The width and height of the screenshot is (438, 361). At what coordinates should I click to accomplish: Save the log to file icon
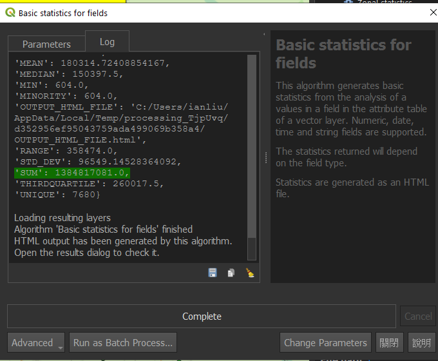click(x=213, y=273)
